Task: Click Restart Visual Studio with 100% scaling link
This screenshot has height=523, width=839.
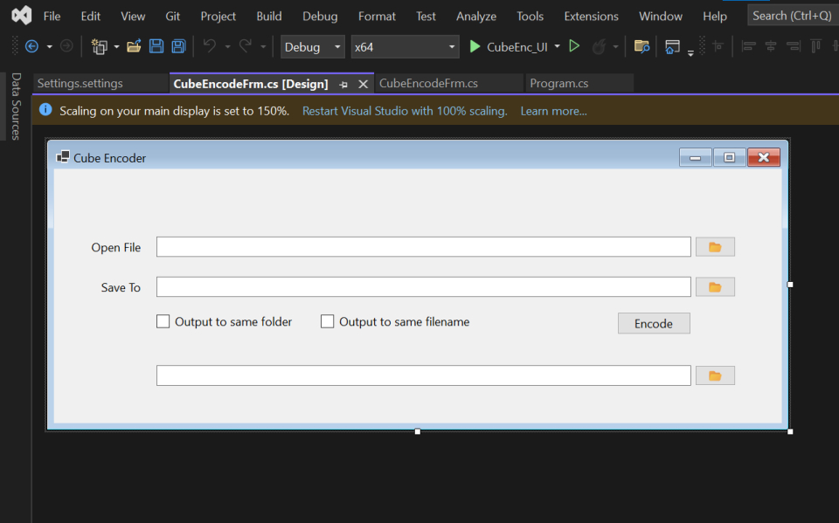Action: click(405, 111)
